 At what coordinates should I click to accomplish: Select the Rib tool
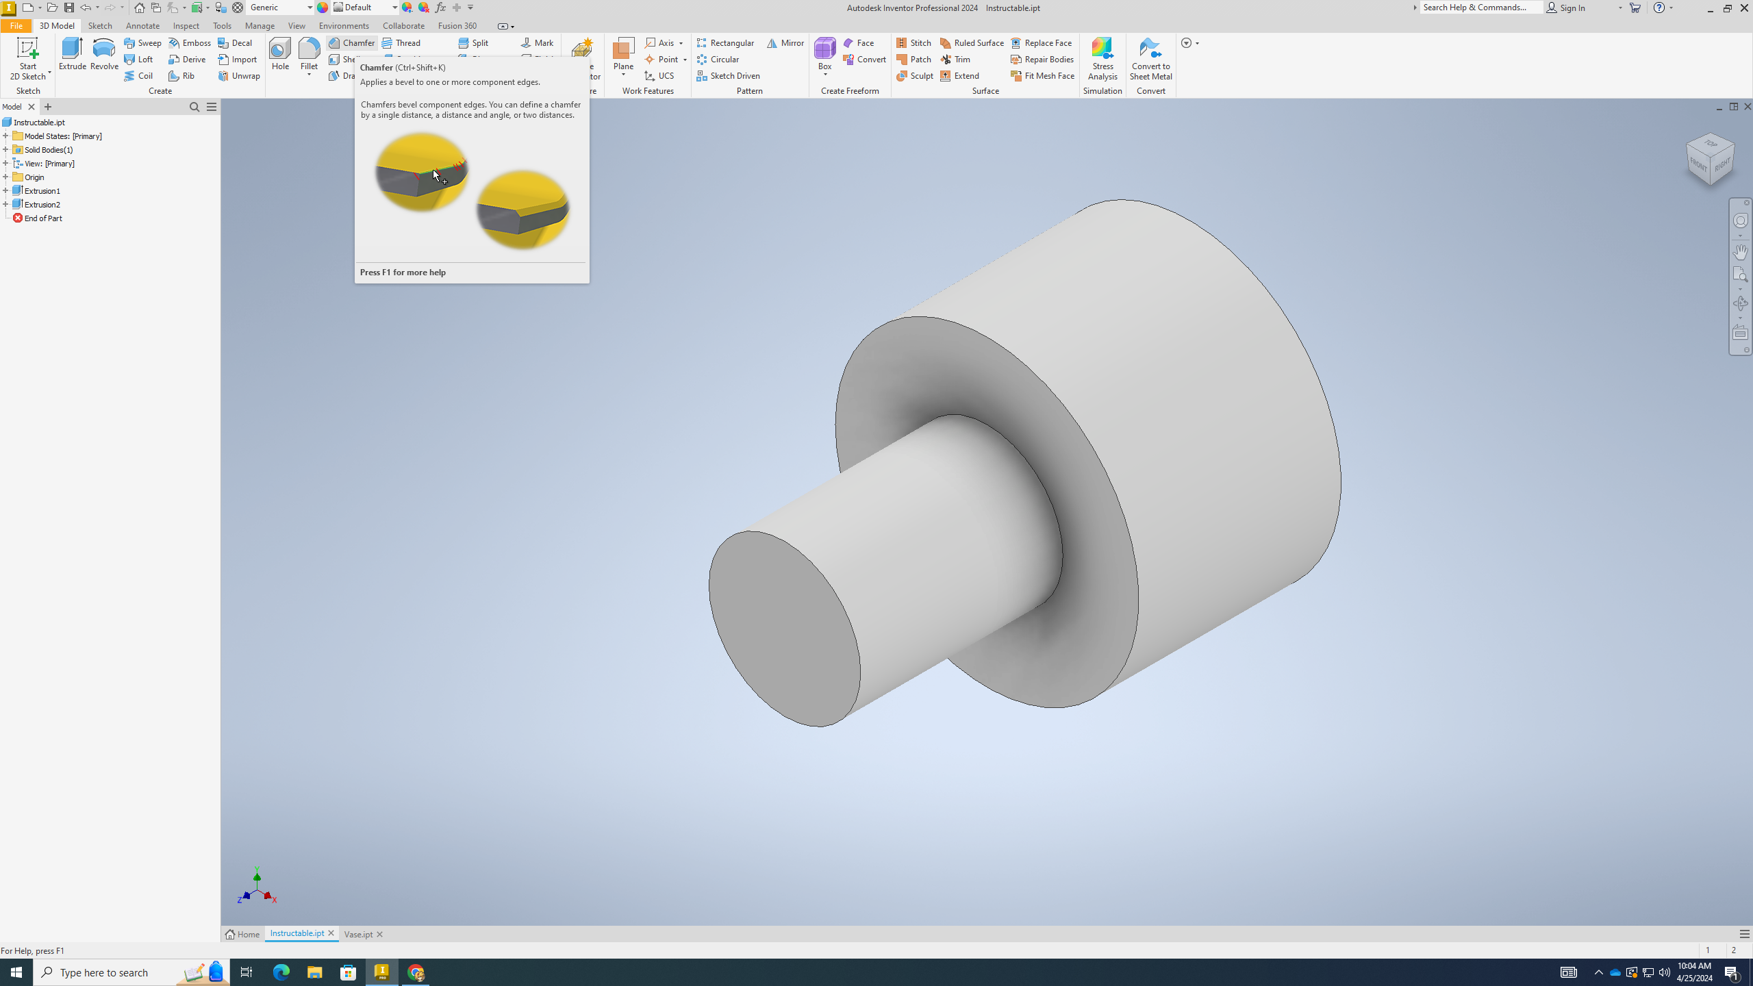pos(181,75)
